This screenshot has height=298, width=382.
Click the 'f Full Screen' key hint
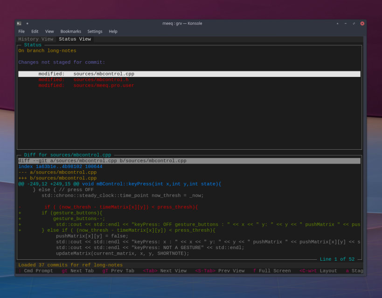coord(272,271)
